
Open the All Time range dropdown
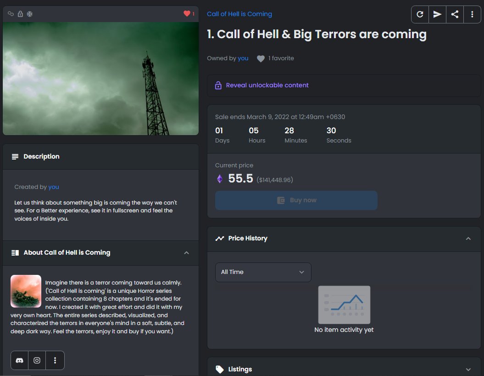click(263, 272)
